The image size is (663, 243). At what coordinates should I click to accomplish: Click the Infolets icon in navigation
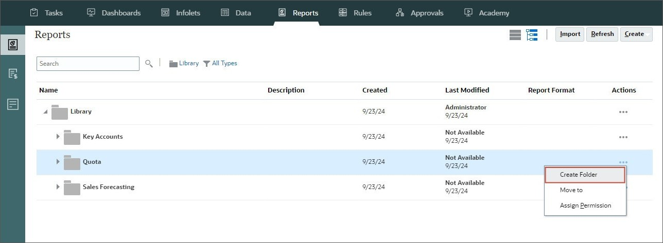click(x=165, y=12)
